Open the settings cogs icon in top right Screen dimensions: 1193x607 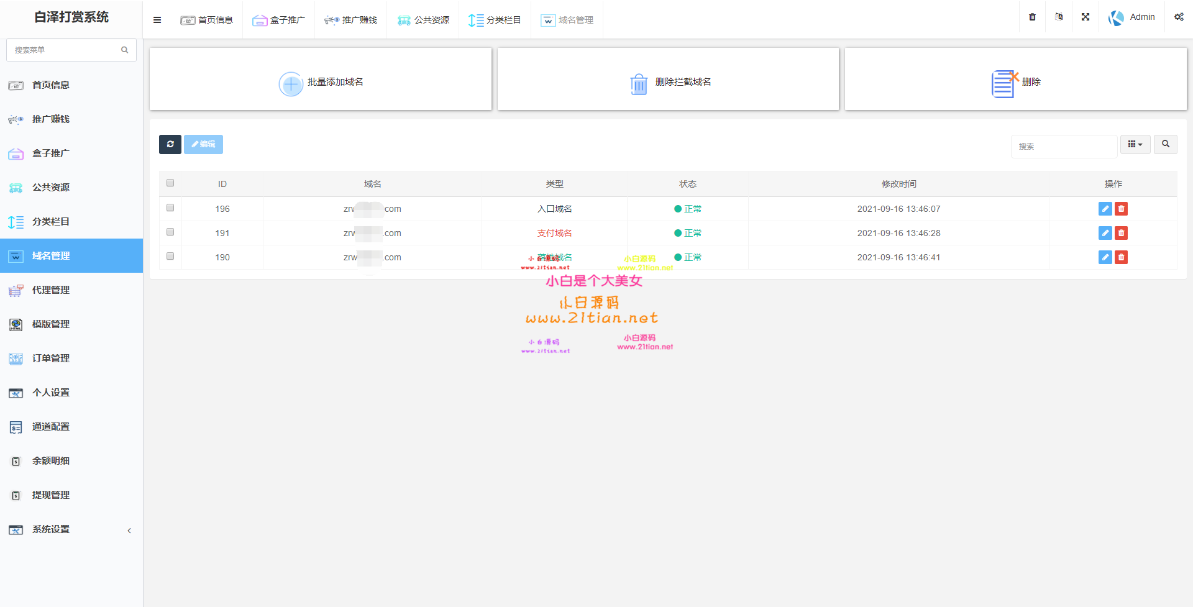(x=1179, y=17)
